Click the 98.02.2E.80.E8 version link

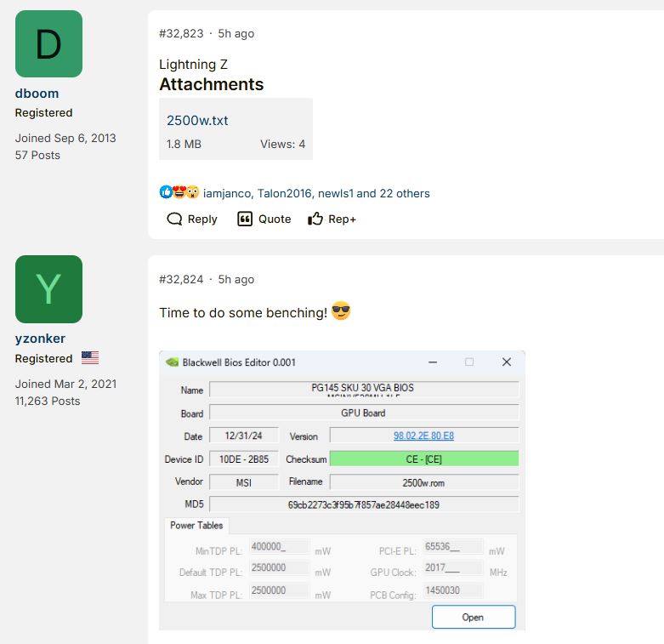coord(423,436)
